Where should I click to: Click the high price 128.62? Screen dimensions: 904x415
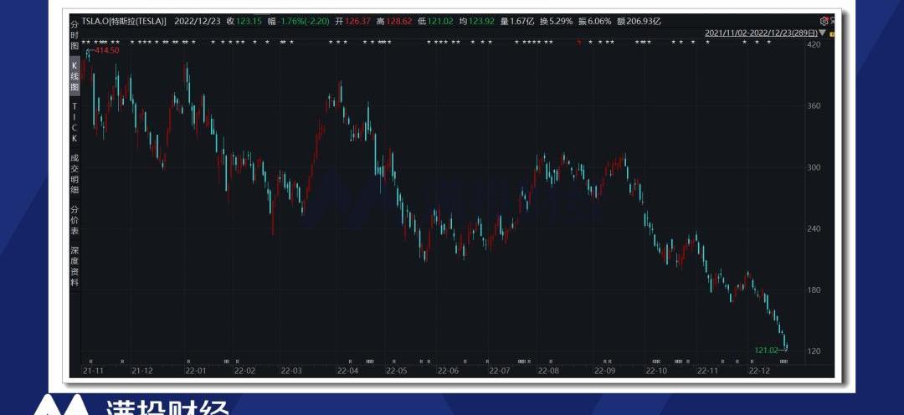[x=399, y=21]
